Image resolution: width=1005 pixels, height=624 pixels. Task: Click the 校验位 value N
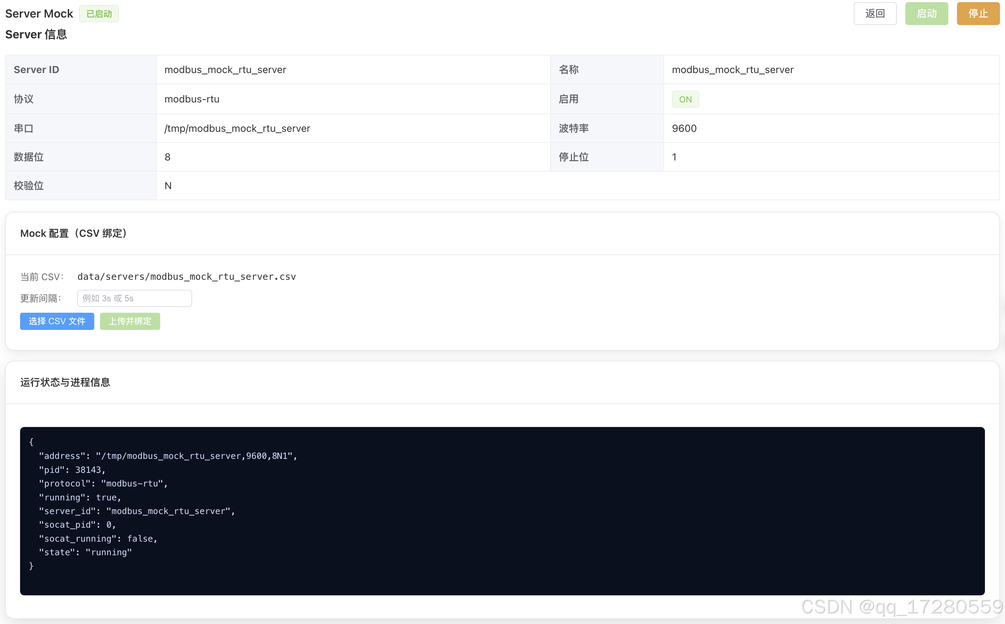(x=168, y=186)
